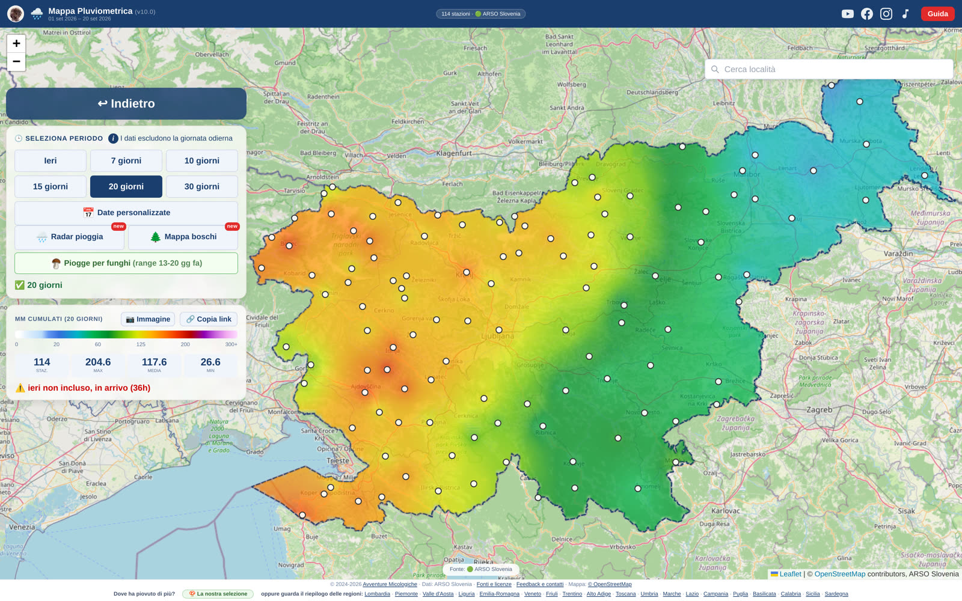
Task: Open the Marche region link
Action: [x=672, y=594]
